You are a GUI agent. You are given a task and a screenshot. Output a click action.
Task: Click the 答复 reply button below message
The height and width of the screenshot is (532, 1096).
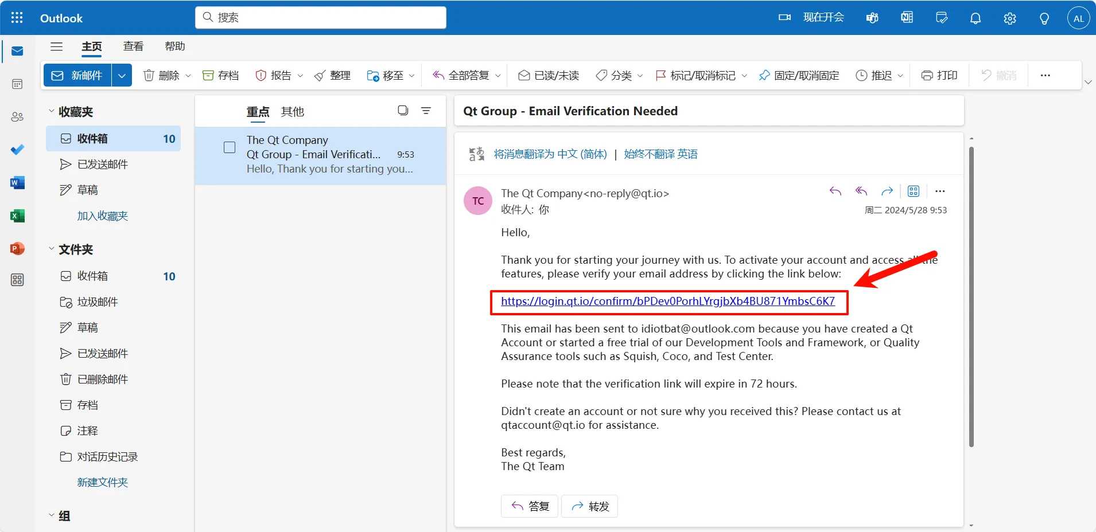point(530,506)
